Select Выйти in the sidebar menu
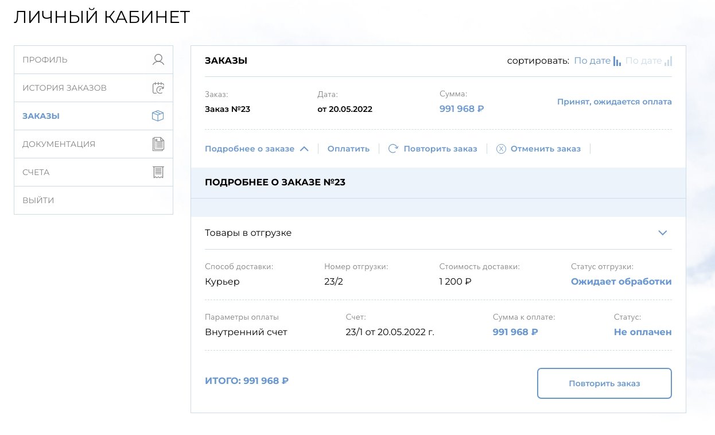Viewport: 715px width, 435px height. [38, 200]
